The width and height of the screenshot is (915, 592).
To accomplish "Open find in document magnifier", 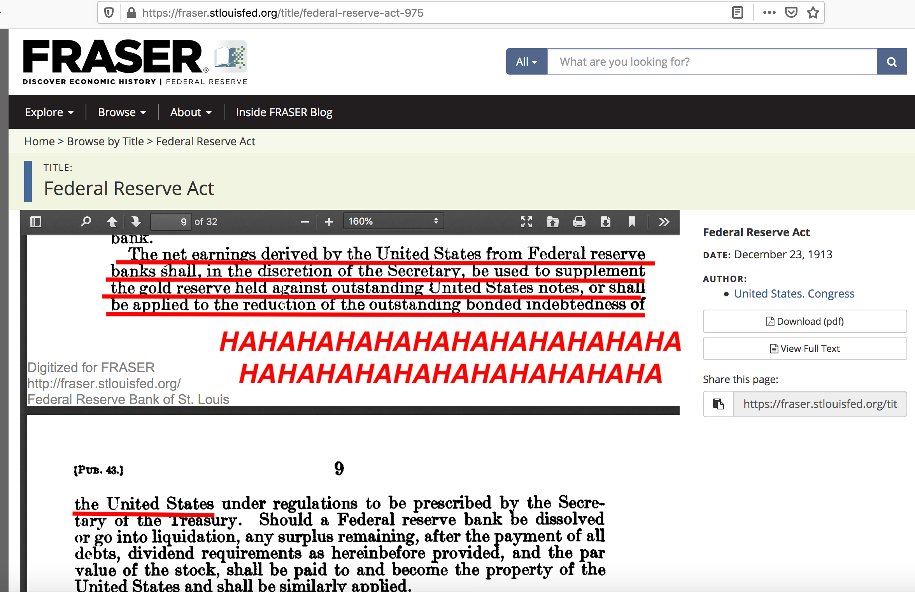I will [x=86, y=222].
